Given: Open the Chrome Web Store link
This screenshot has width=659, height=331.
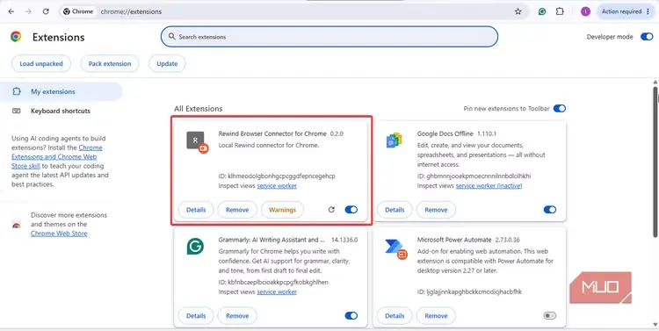Looking at the screenshot, I should point(59,234).
